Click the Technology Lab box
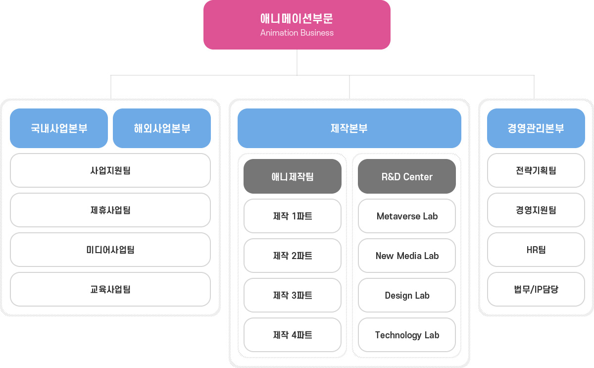This screenshot has height=368, width=594. coord(407,335)
